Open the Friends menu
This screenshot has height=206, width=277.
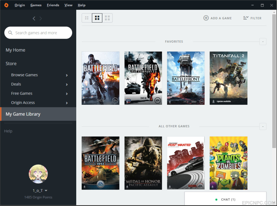click(53, 5)
